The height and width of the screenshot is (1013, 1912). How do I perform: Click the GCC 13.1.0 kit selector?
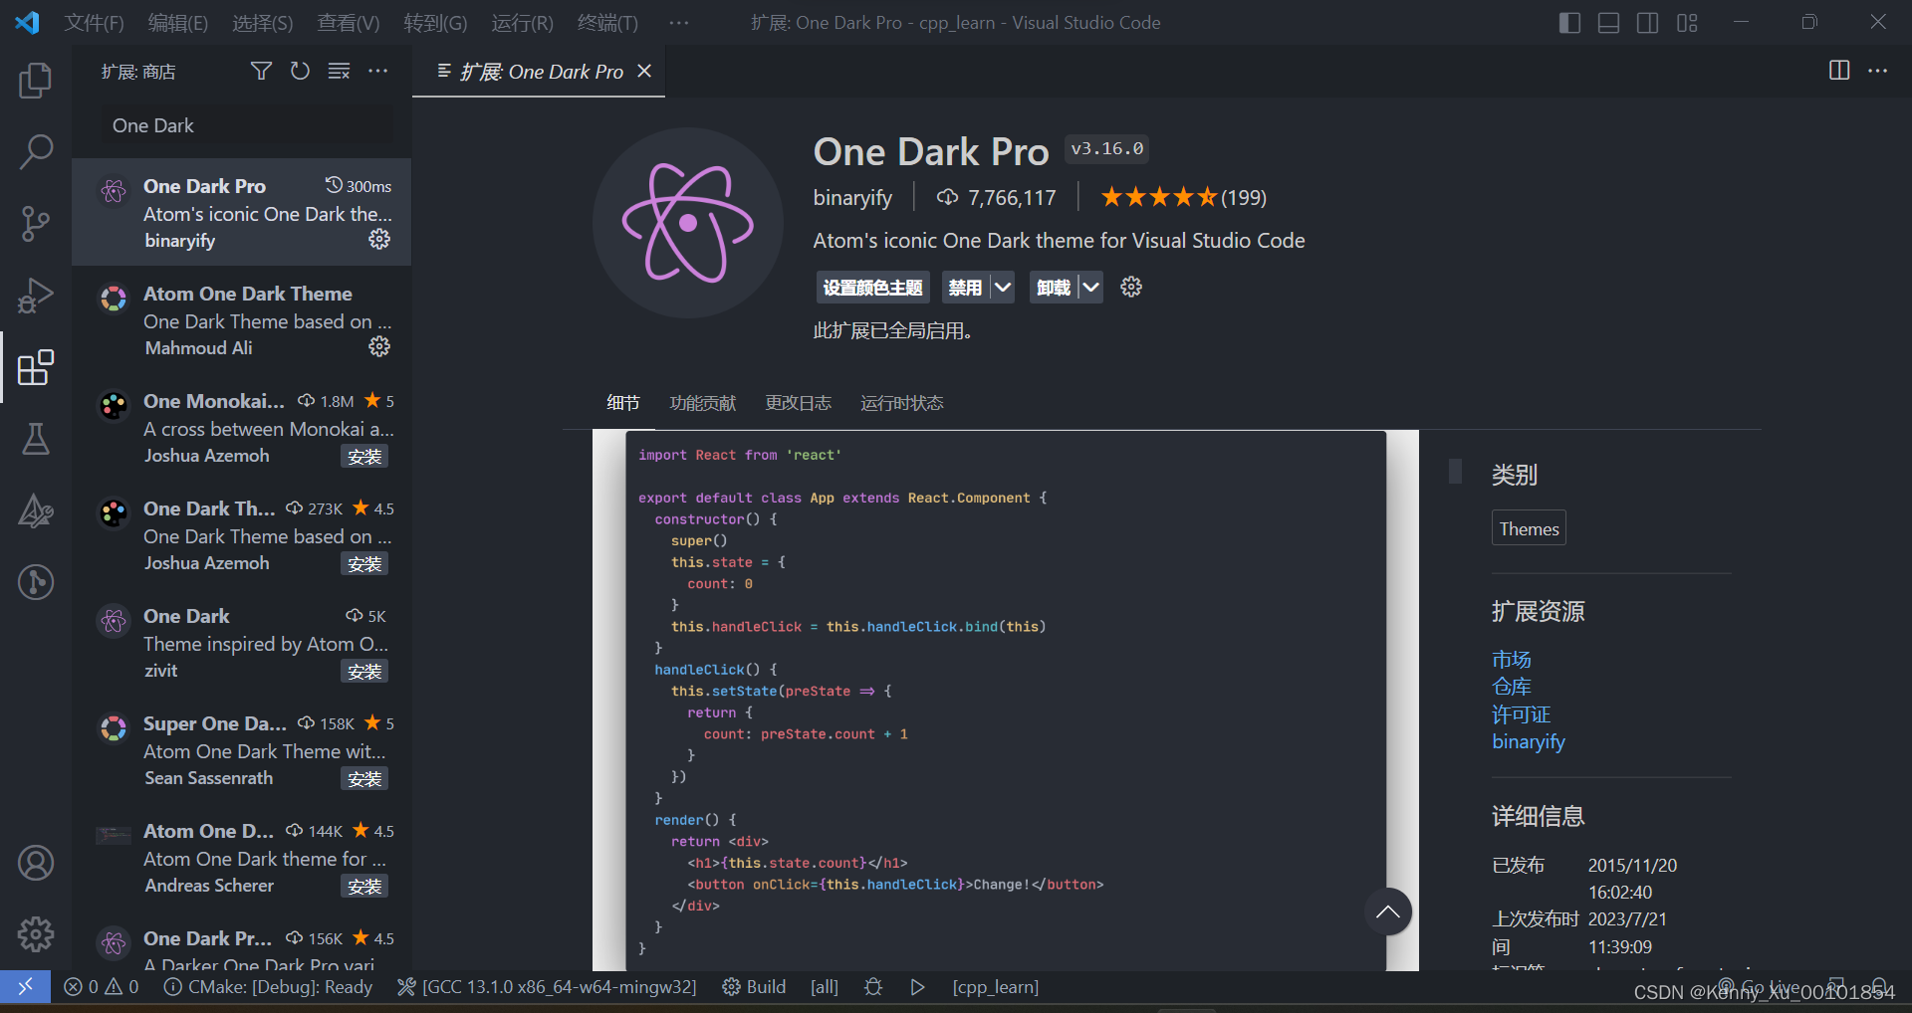(547, 987)
